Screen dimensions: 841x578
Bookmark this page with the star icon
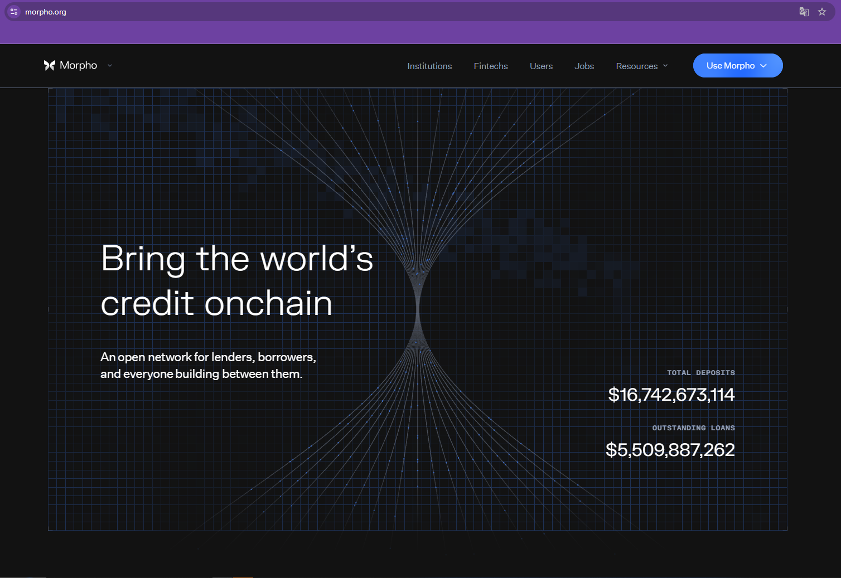[822, 12]
